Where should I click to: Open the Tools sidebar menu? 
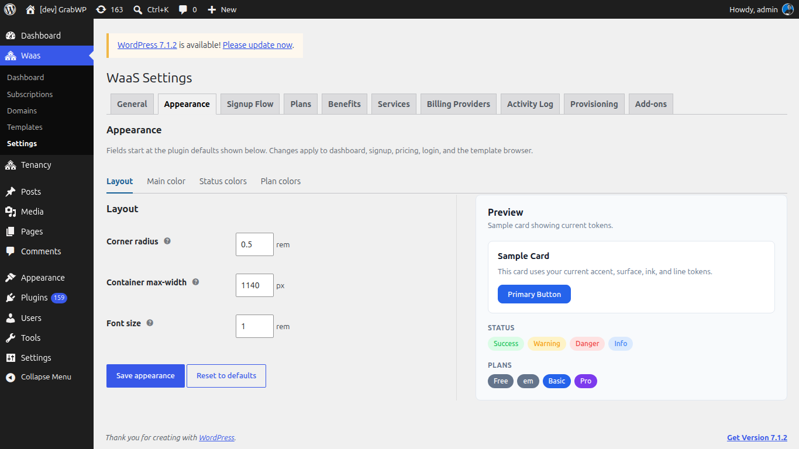point(47,338)
